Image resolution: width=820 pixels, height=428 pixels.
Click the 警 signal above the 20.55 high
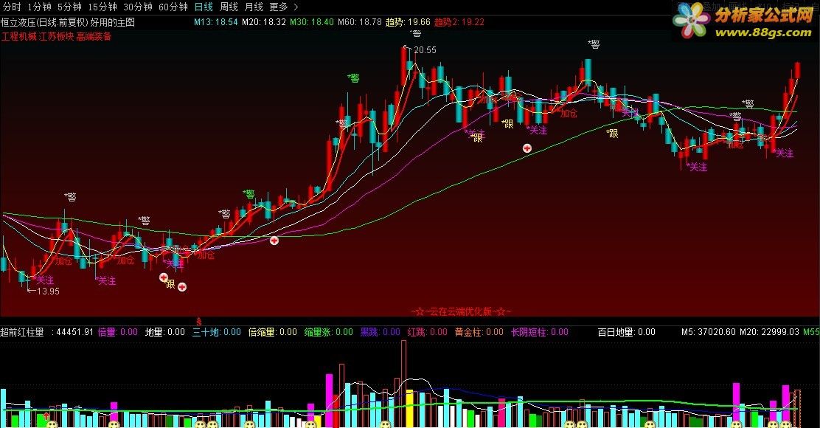click(416, 34)
